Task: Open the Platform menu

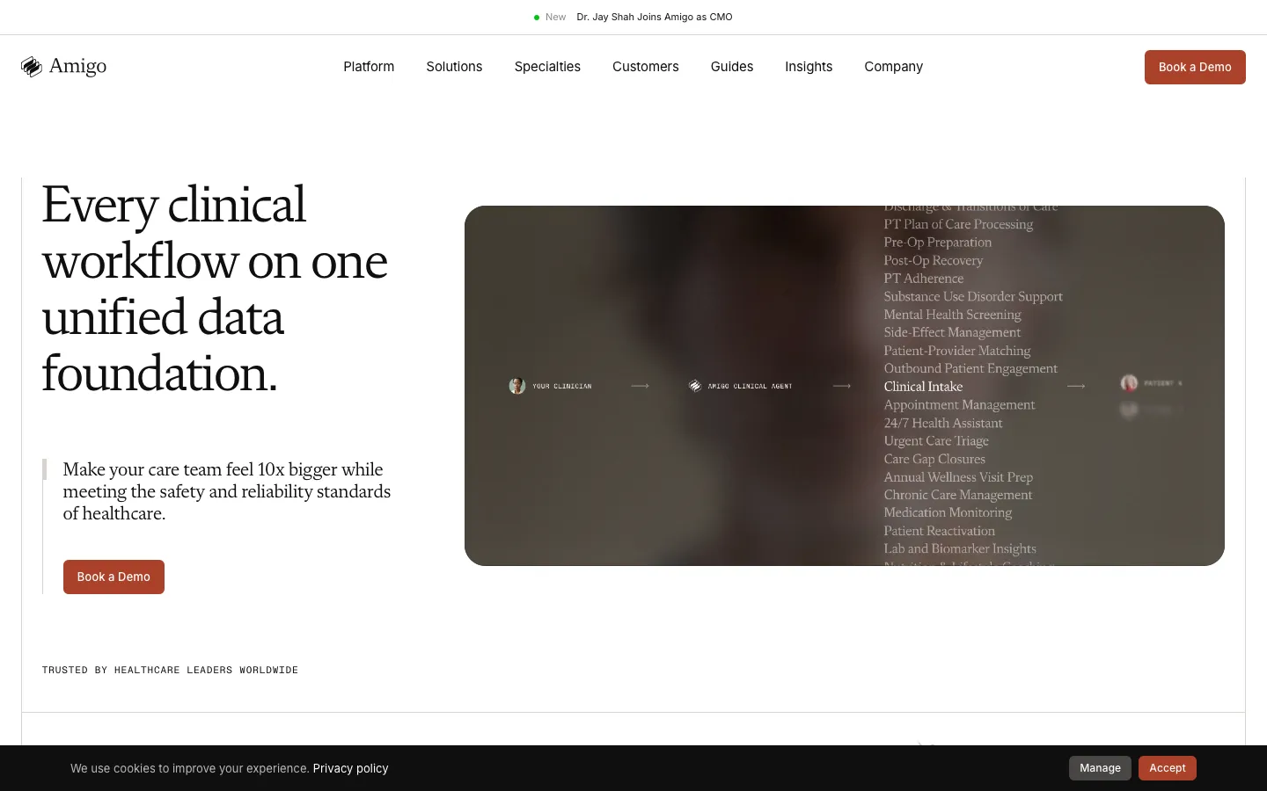Action: pos(369,67)
